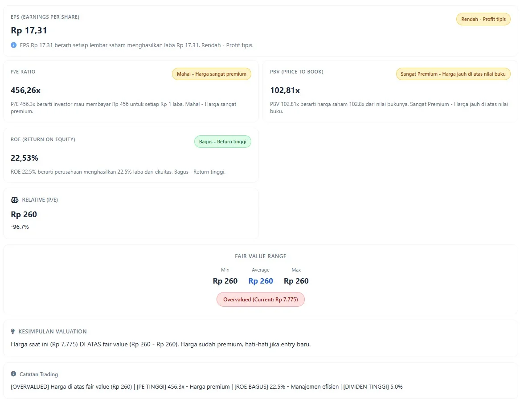Click the info icon next to Catatan Trading
This screenshot has width=524, height=406.
pyautogui.click(x=13, y=374)
